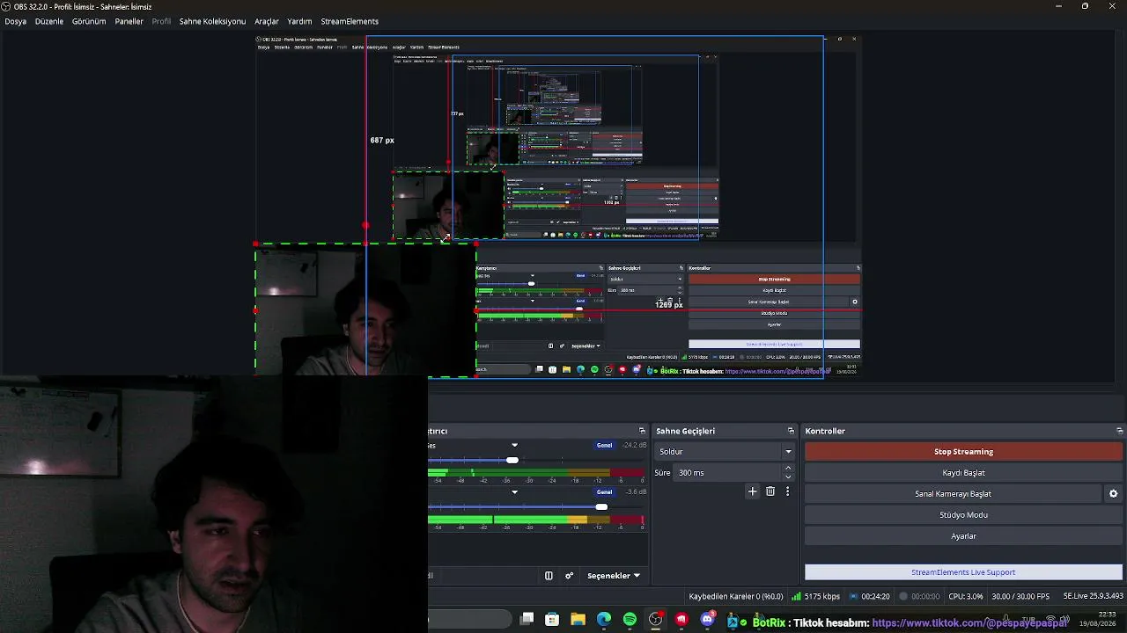Open Task View on the taskbar
The width and height of the screenshot is (1127, 633).
(x=527, y=619)
